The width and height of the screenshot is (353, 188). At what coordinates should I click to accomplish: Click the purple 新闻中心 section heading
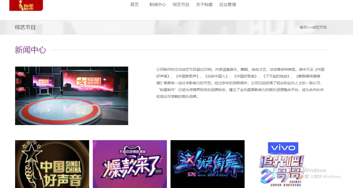[x=31, y=50]
